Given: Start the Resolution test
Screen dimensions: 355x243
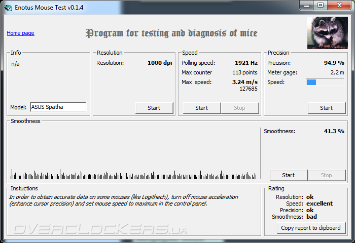Looking at the screenshot, I should (154, 108).
